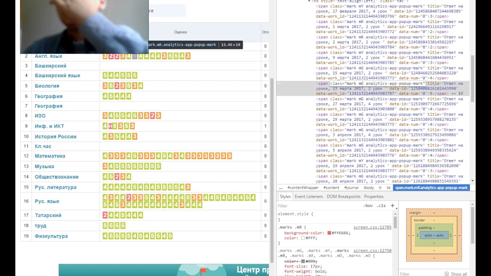Enable the Show all checkbox

[447, 274]
